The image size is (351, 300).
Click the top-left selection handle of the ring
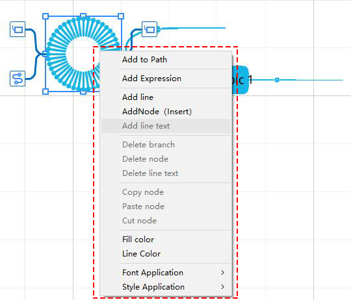pyautogui.click(x=45, y=16)
